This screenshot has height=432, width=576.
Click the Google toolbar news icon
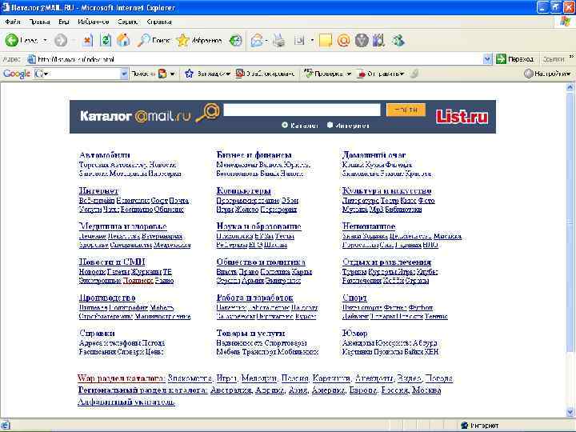(162, 74)
